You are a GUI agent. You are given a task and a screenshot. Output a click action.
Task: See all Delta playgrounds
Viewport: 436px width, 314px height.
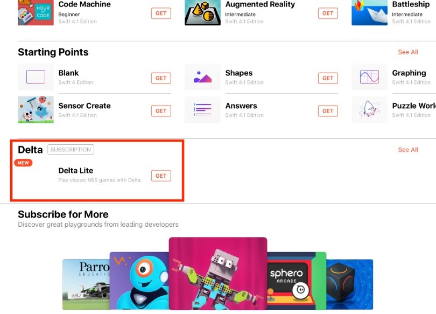[x=408, y=150]
